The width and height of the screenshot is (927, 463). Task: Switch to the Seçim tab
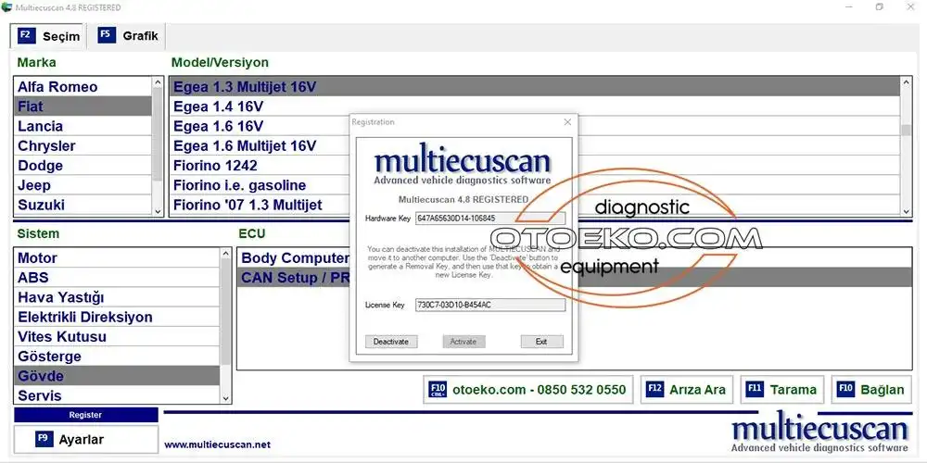click(x=48, y=36)
